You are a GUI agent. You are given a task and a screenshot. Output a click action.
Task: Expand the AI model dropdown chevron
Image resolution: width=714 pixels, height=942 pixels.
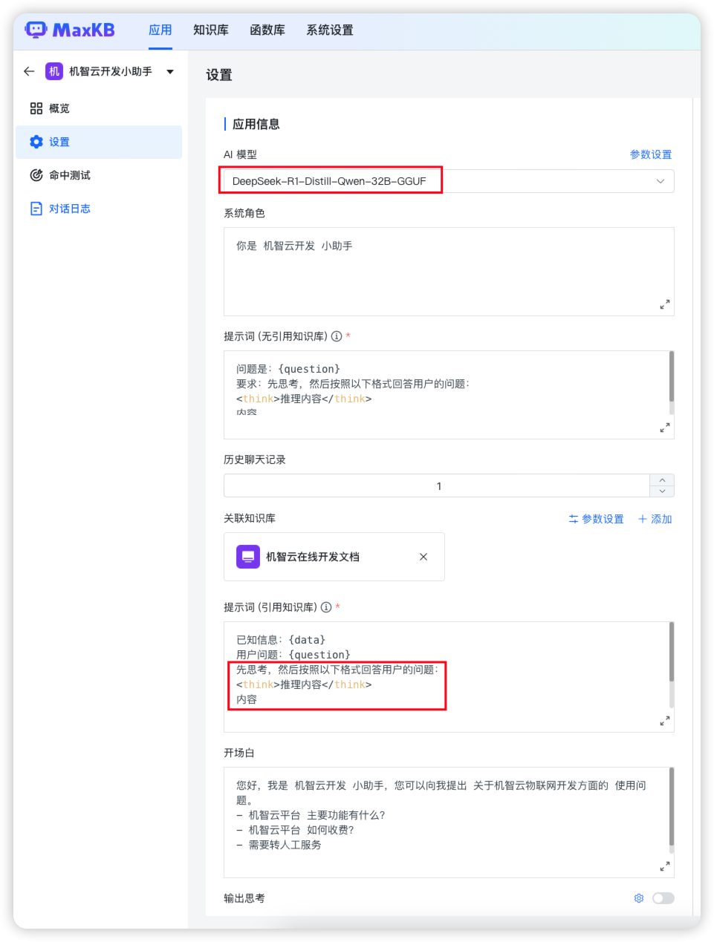click(x=661, y=181)
